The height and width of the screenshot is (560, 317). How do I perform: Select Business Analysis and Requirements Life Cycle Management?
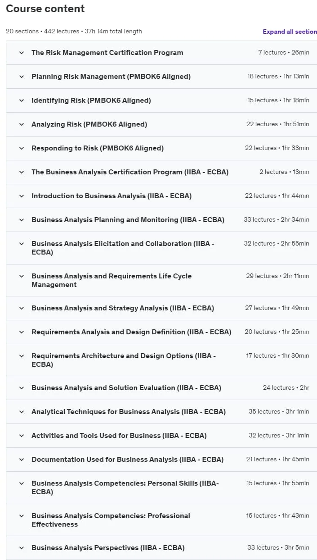pos(112,280)
